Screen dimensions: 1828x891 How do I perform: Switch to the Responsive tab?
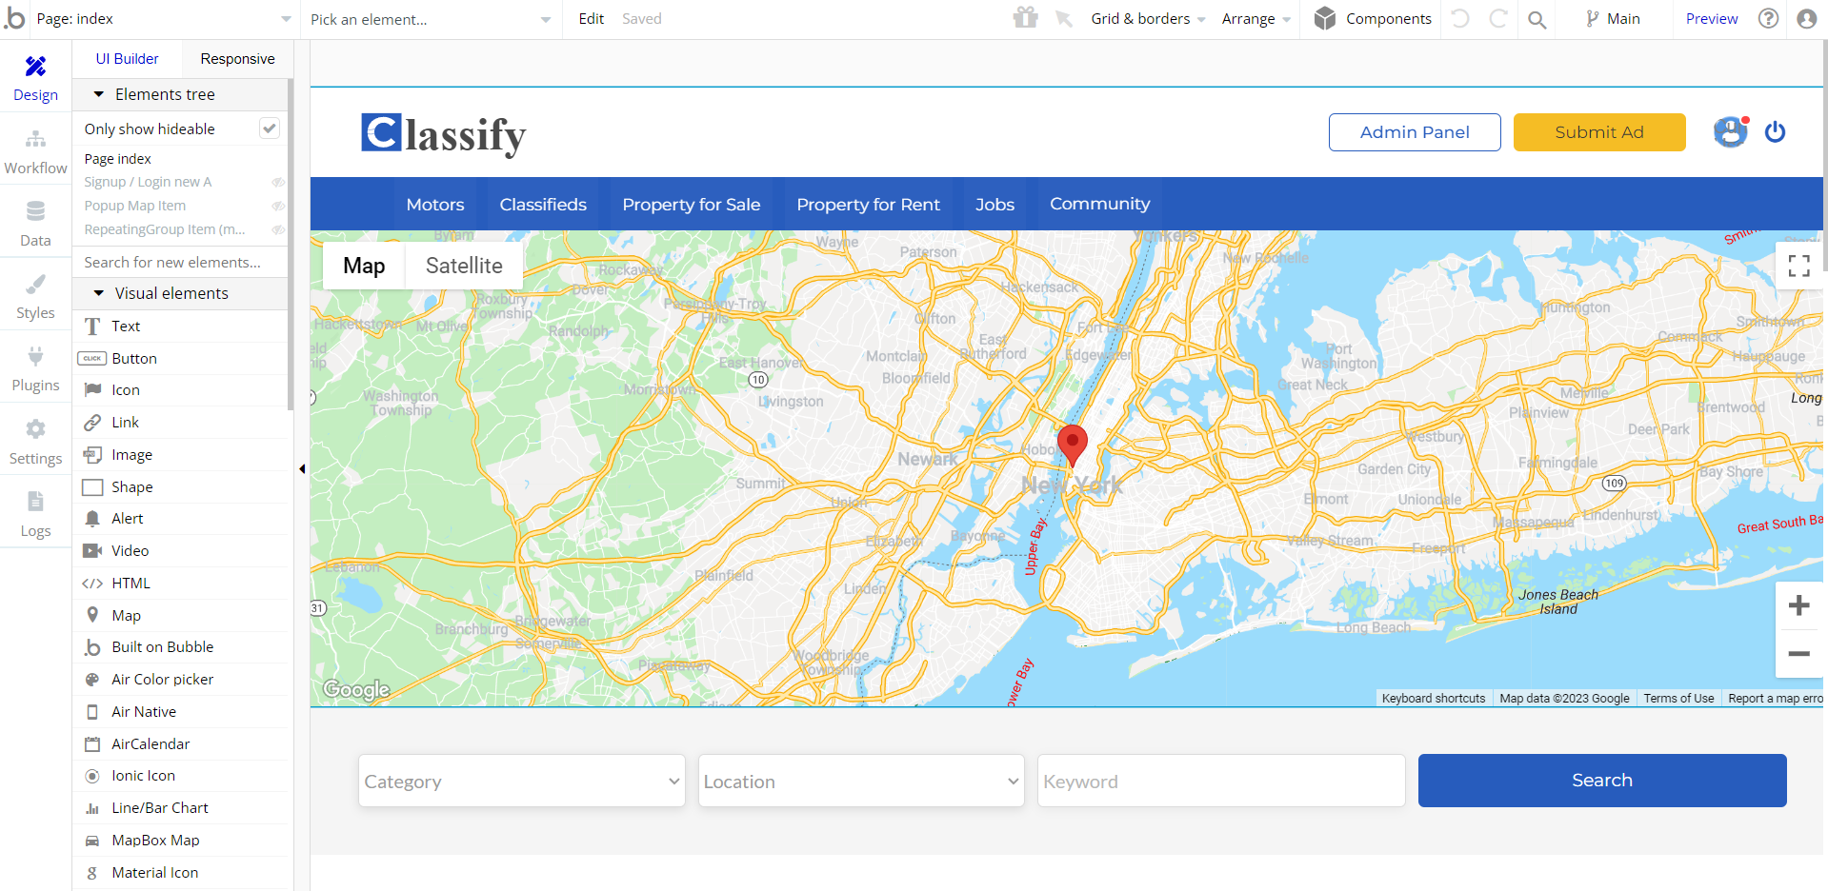click(237, 59)
